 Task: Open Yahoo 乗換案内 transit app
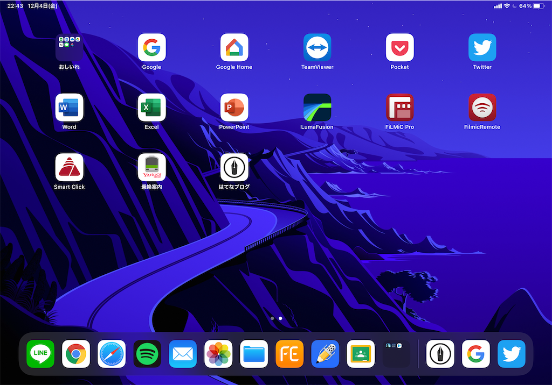pyautogui.click(x=151, y=167)
